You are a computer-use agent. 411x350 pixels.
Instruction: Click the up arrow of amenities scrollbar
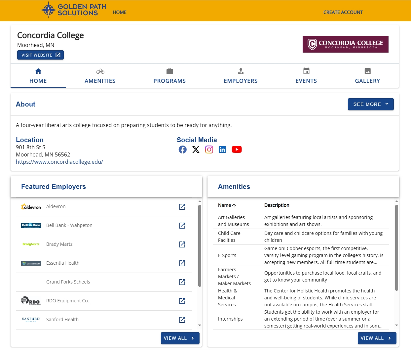pos(396,201)
